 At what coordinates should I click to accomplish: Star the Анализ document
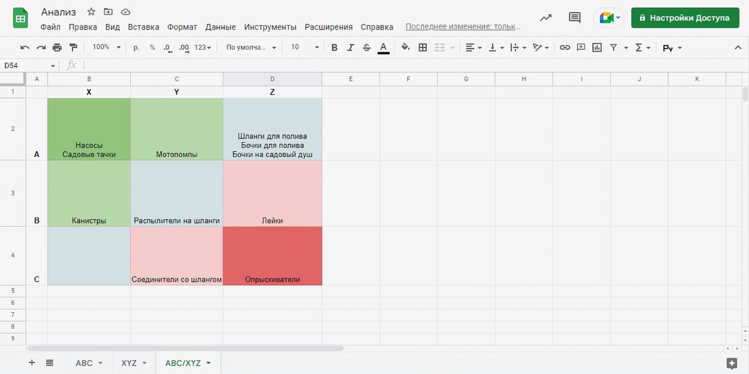click(x=91, y=12)
